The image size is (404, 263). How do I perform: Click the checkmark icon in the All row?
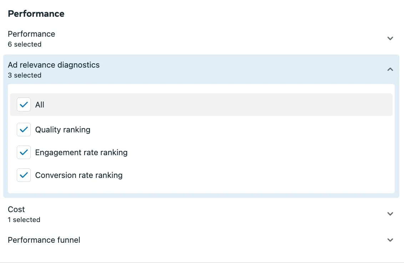(24, 105)
